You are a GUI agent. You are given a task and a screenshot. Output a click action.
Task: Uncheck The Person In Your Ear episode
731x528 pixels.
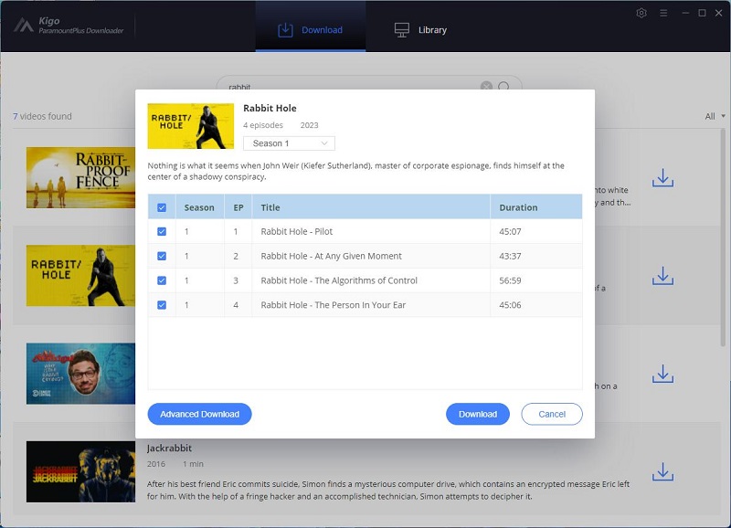[x=162, y=305]
